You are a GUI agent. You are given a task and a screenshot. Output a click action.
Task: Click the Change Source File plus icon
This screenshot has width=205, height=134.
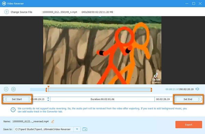[x=6, y=12]
